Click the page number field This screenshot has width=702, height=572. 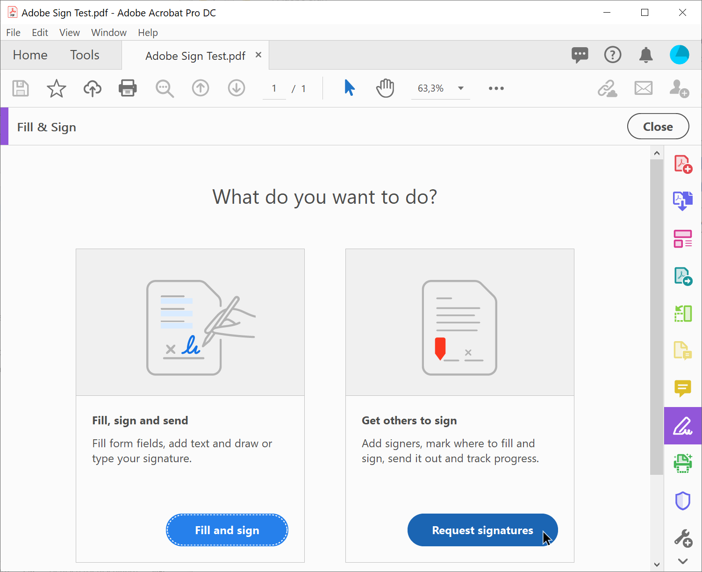(x=274, y=88)
